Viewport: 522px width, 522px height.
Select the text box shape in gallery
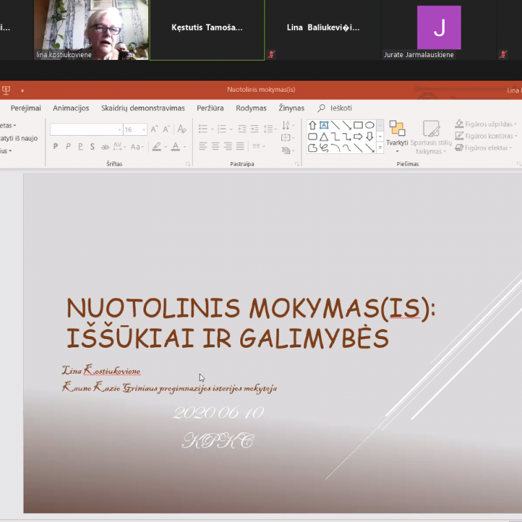(x=324, y=125)
